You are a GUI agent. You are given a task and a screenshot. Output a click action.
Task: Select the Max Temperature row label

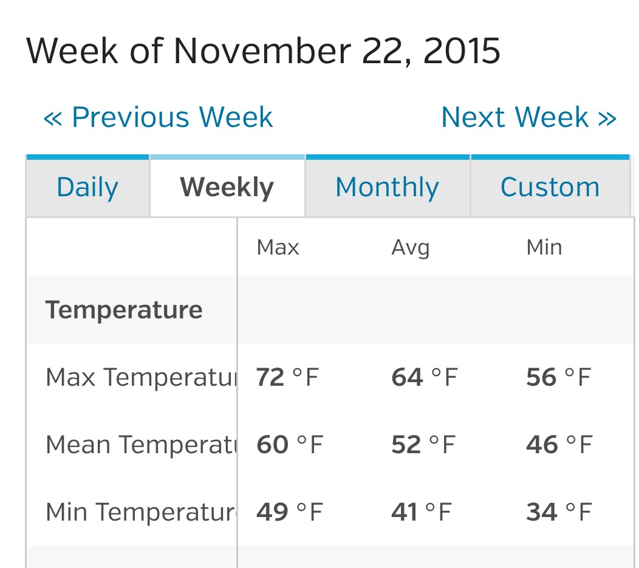coord(141,377)
